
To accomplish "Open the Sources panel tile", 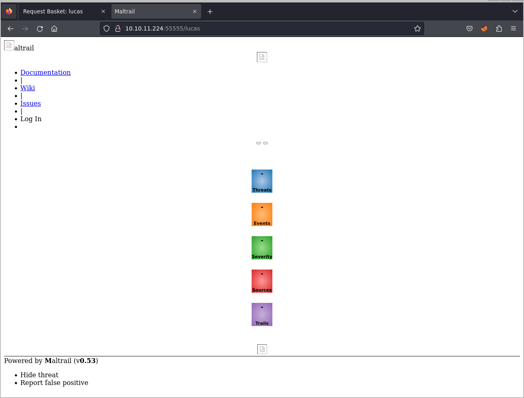I will point(262,281).
